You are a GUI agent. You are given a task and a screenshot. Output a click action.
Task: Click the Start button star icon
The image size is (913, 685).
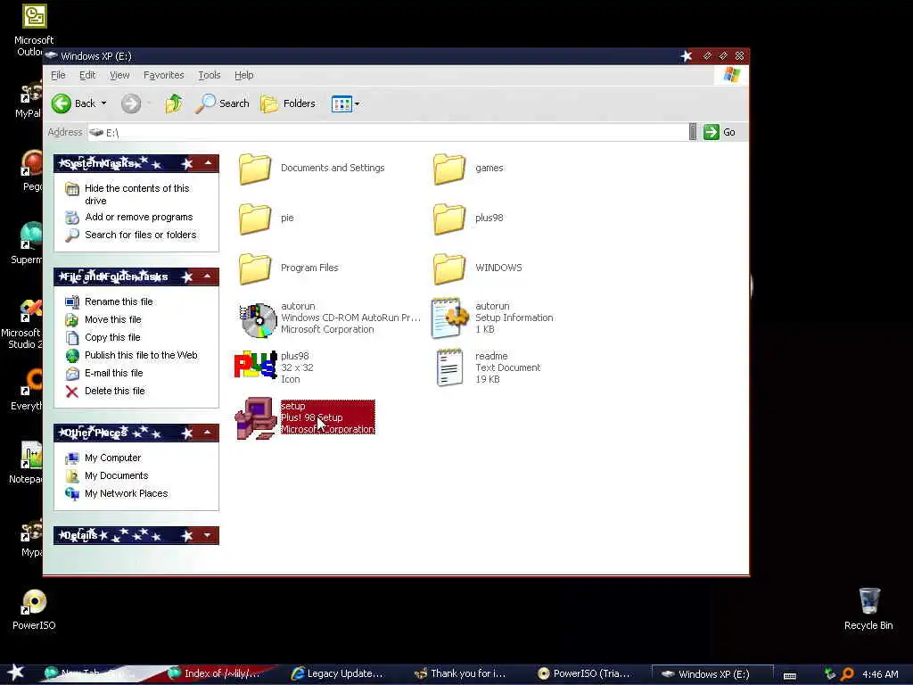16,673
